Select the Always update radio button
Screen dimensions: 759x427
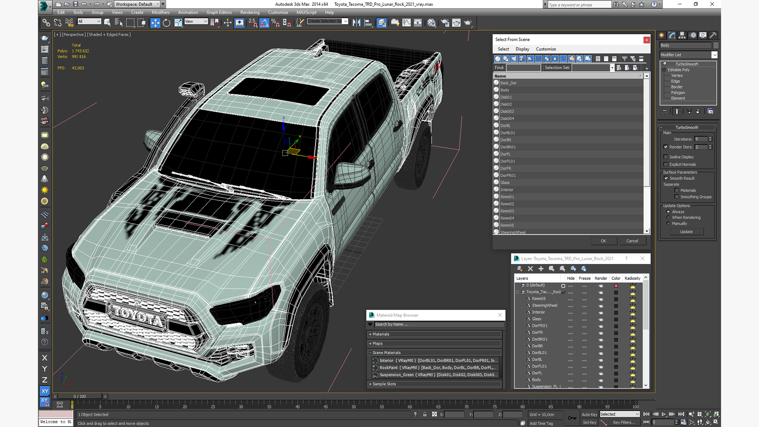pos(668,212)
